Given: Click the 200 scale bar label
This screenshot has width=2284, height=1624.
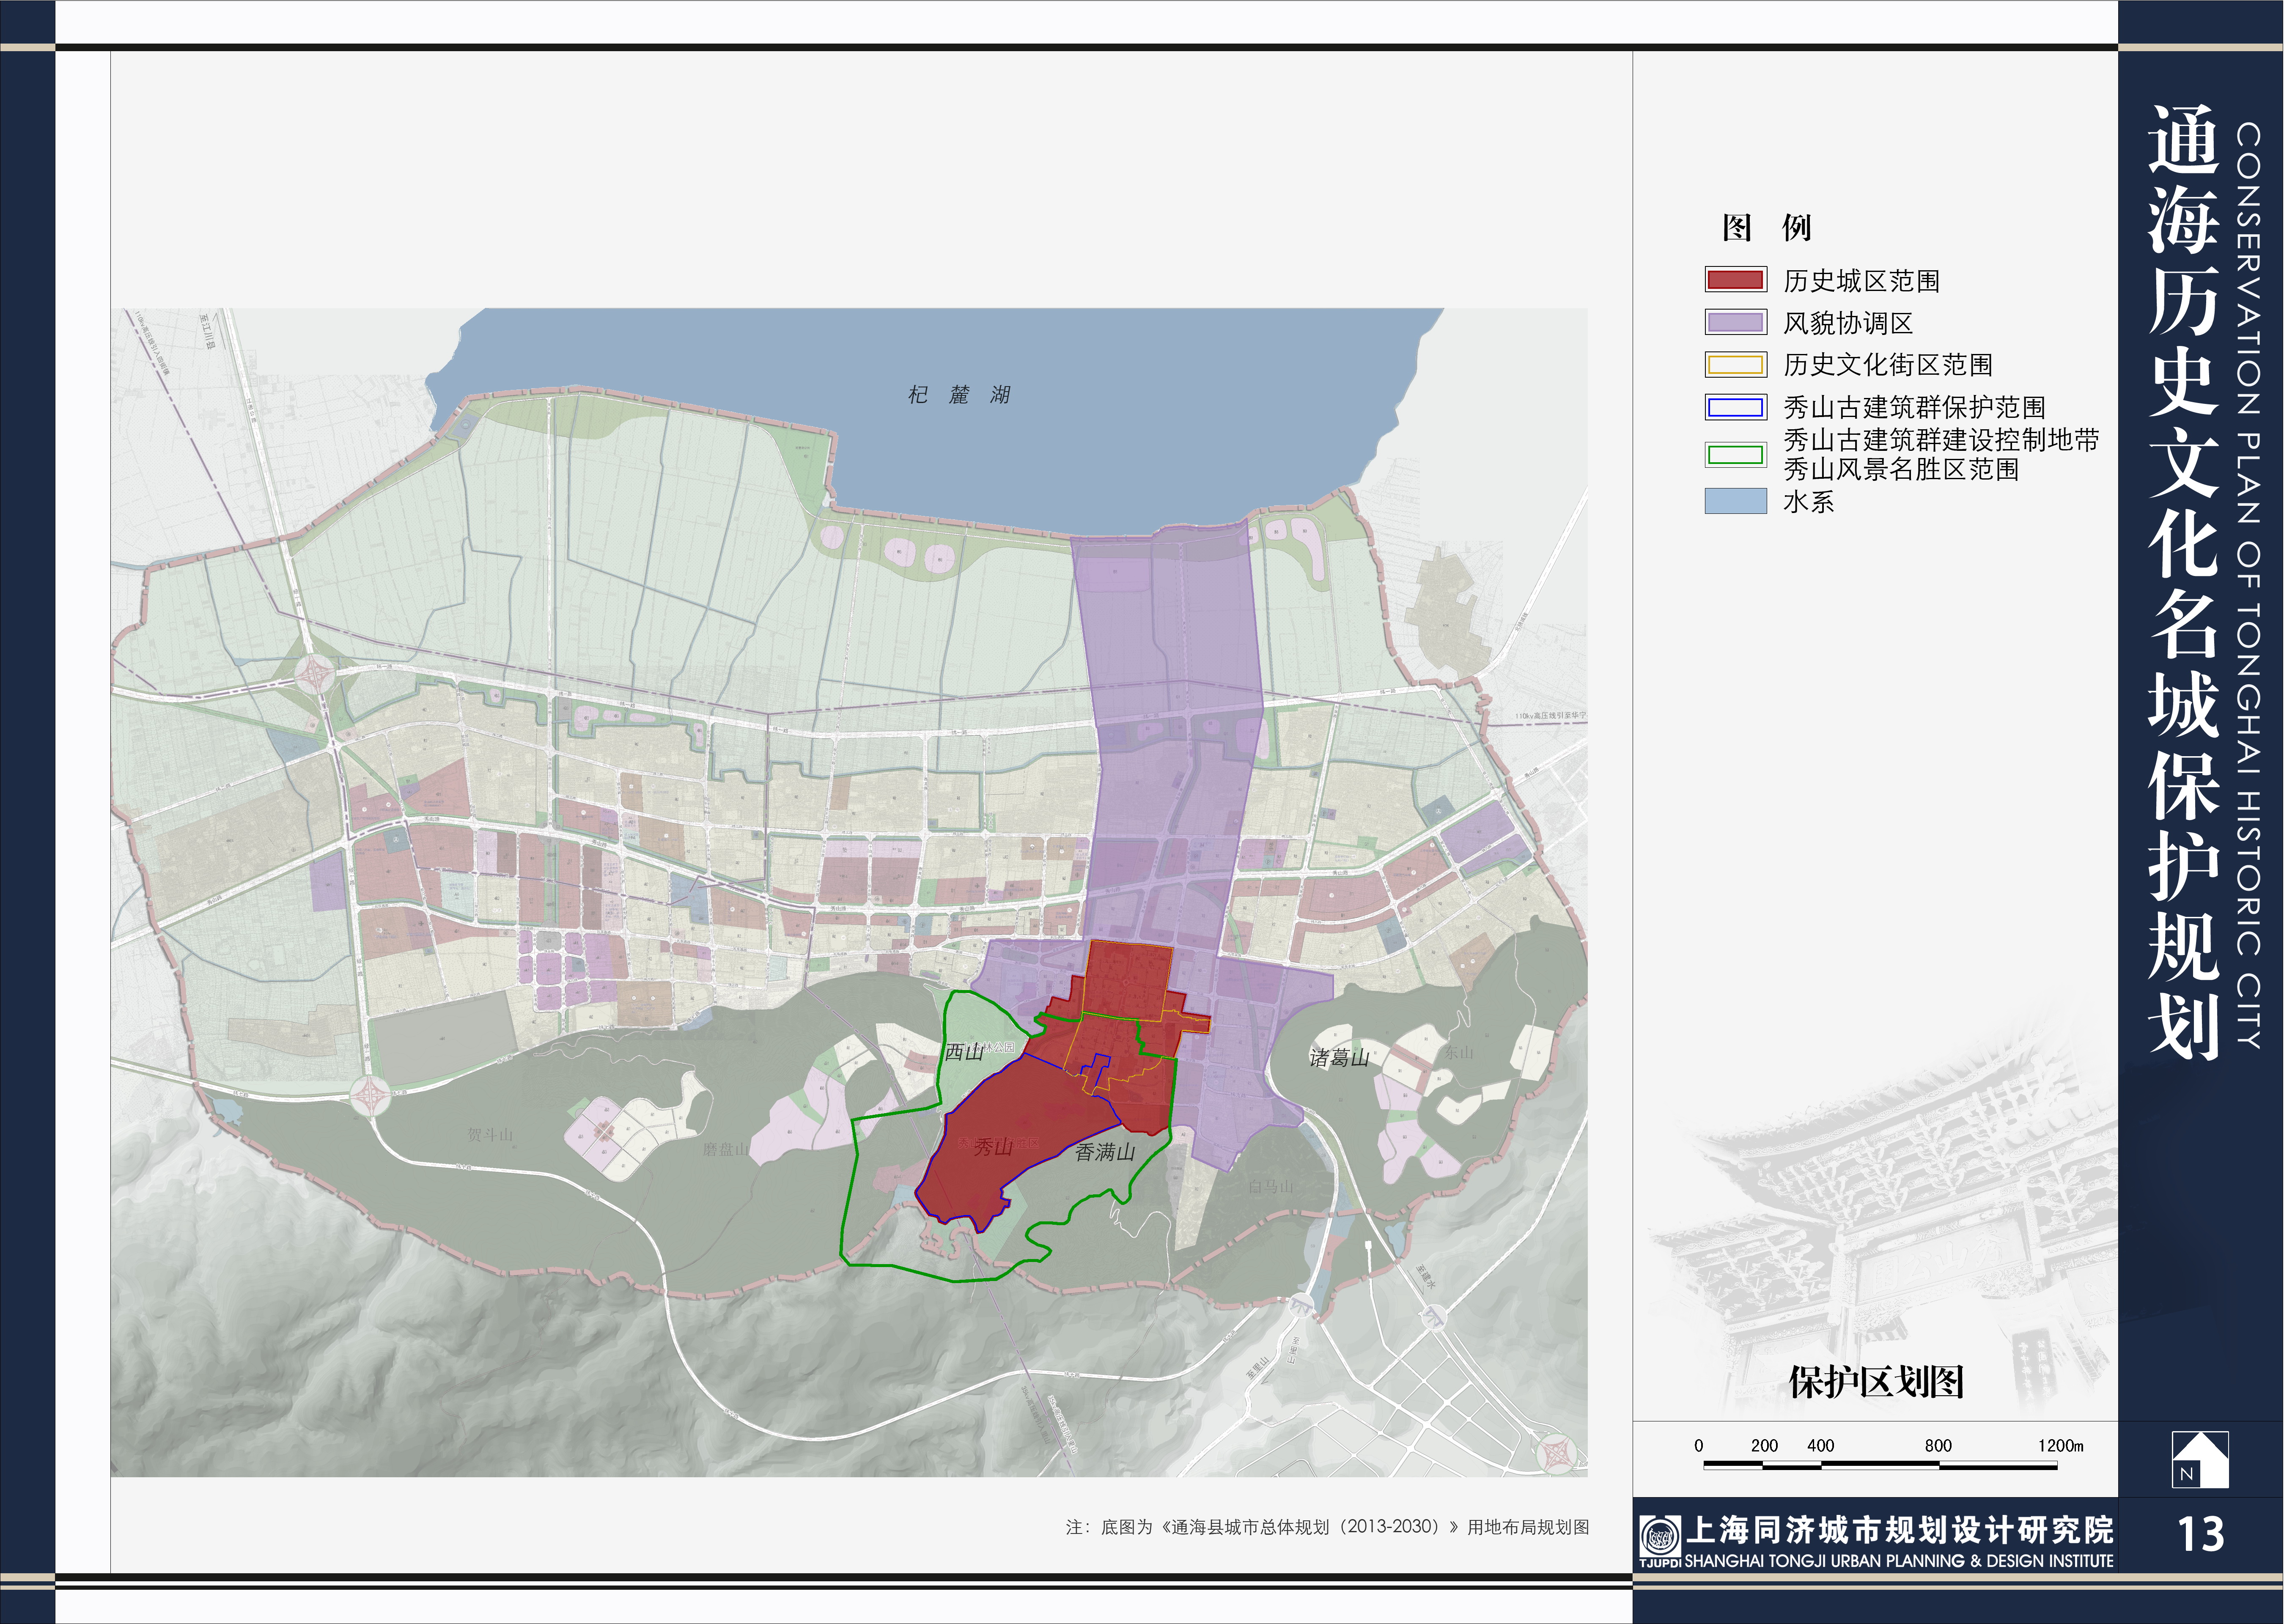Looking at the screenshot, I should pyautogui.click(x=1764, y=1445).
